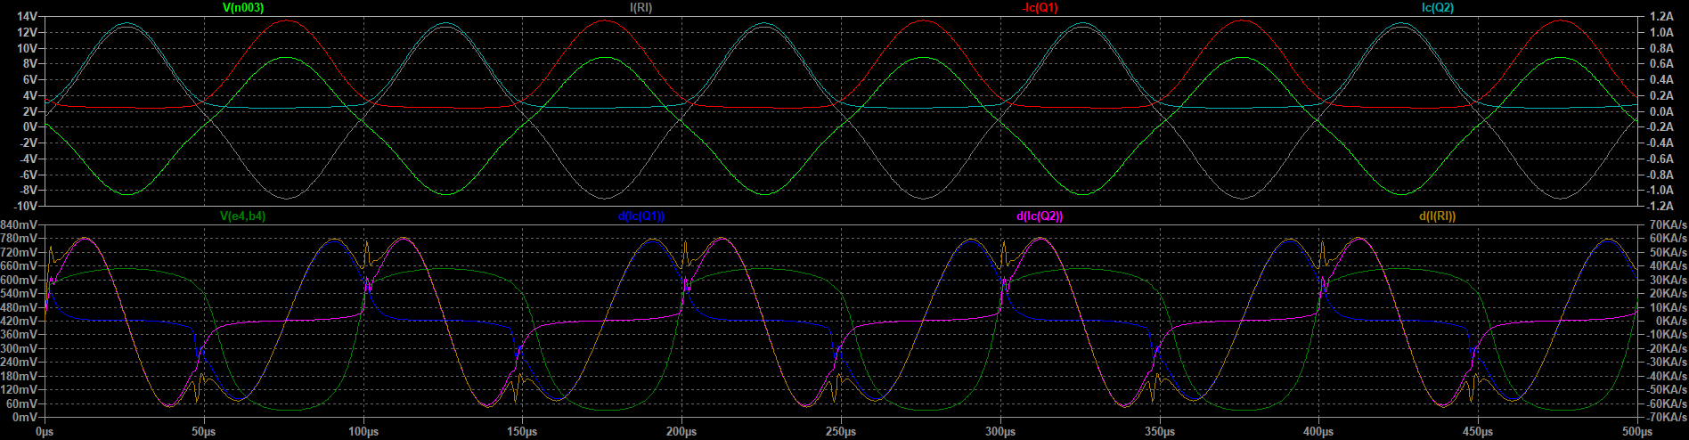Click the 150µs time axis label
1689x440 pixels.
522,432
